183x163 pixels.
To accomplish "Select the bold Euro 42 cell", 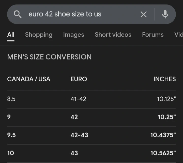I will [x=74, y=117].
